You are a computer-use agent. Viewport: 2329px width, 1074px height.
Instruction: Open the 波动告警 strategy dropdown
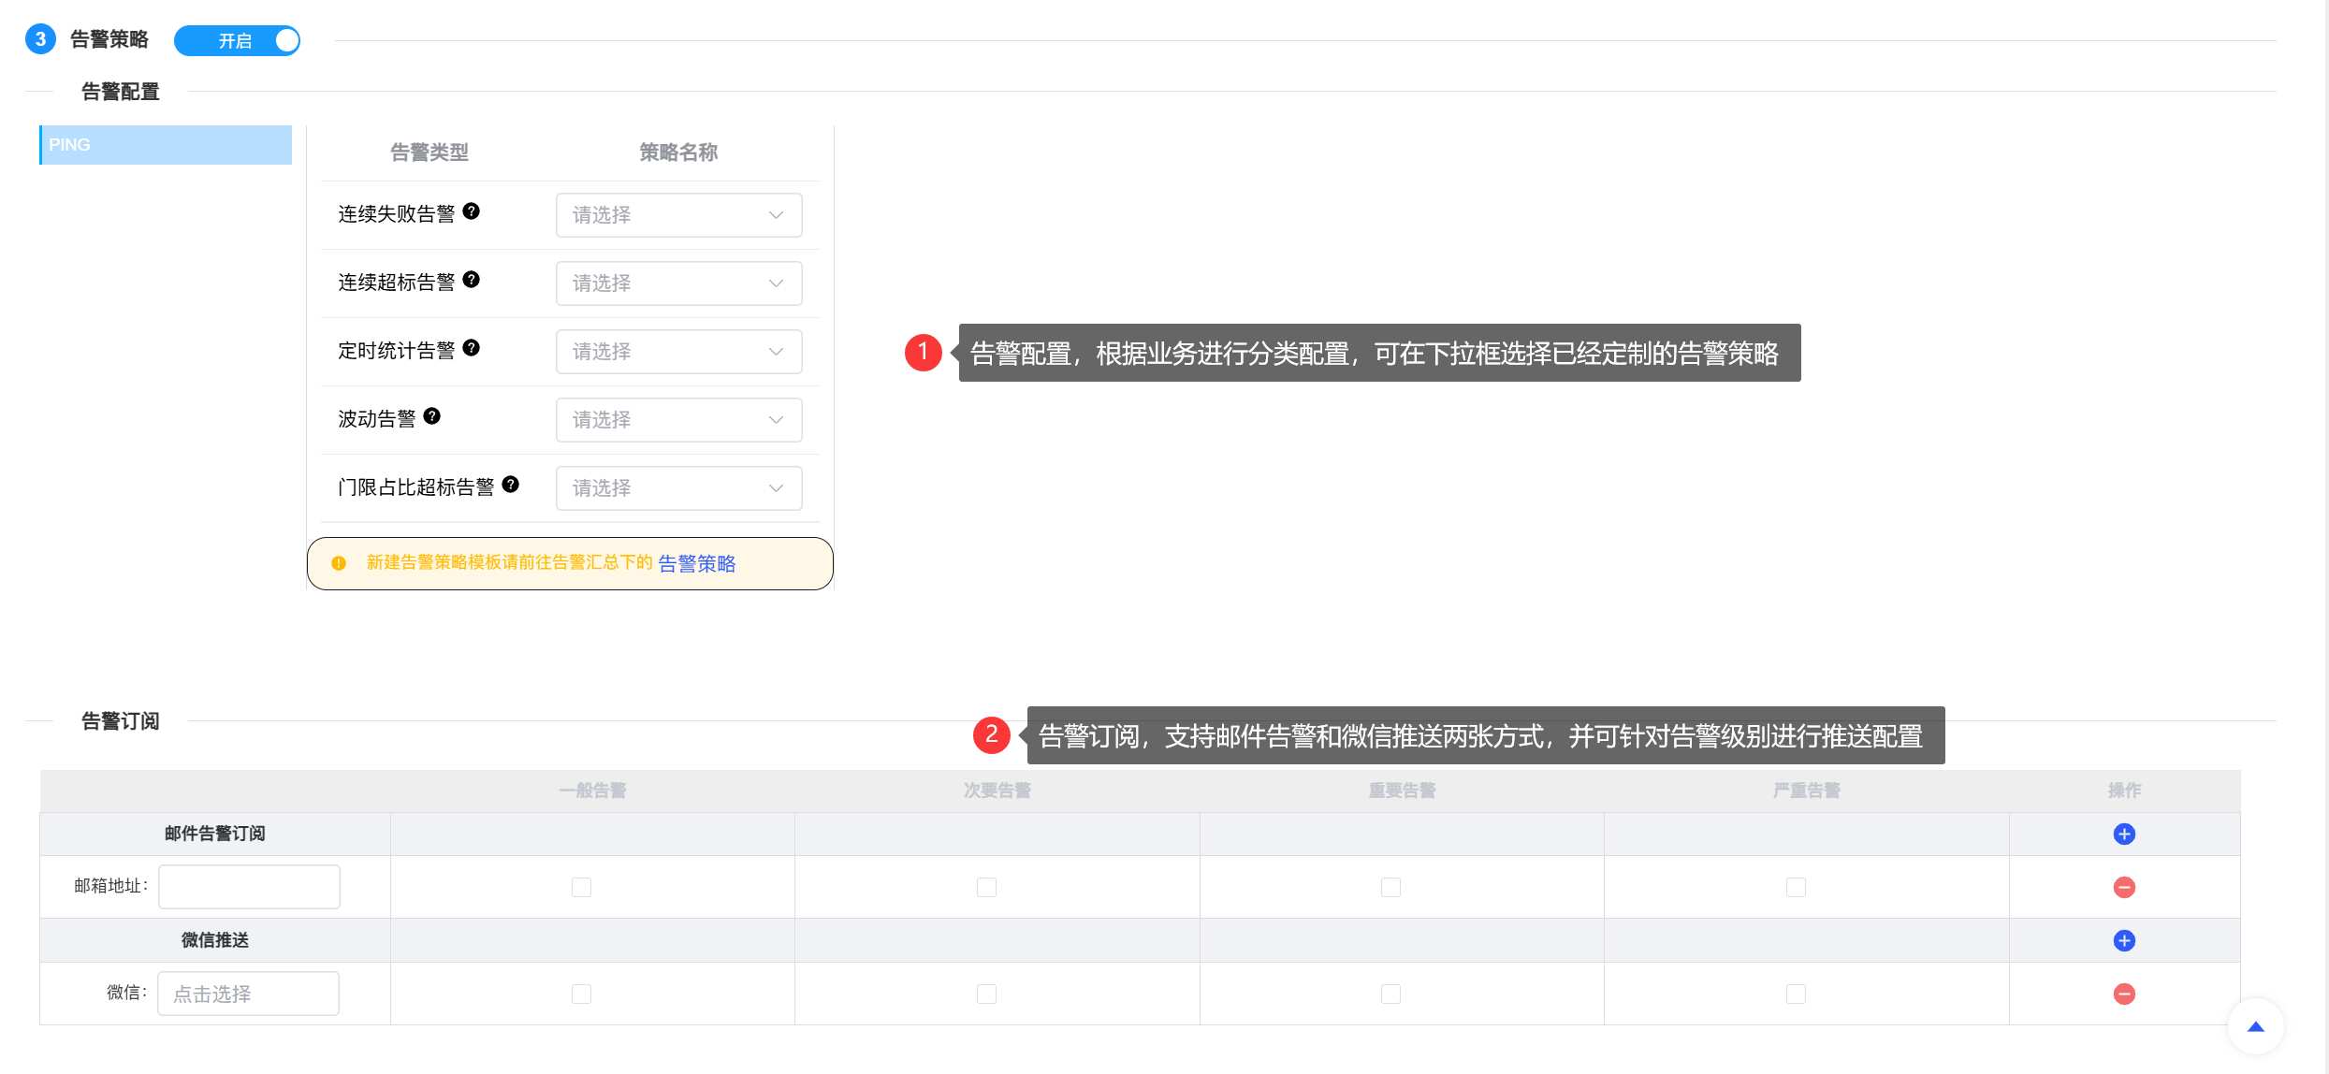(x=679, y=420)
